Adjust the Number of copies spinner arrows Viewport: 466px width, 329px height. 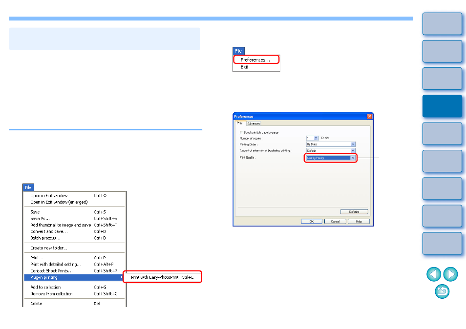click(x=316, y=138)
